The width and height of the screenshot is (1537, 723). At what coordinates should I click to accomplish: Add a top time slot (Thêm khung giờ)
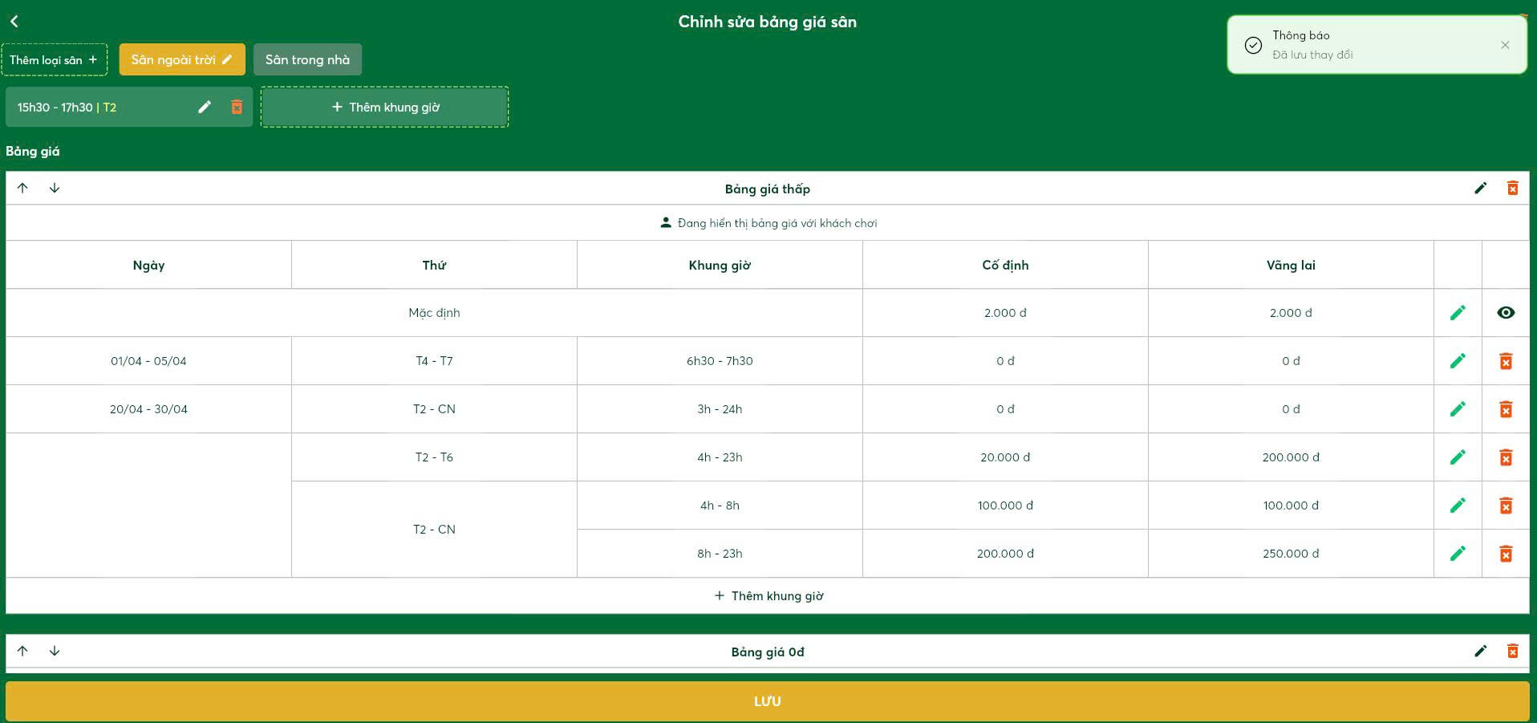(x=385, y=107)
